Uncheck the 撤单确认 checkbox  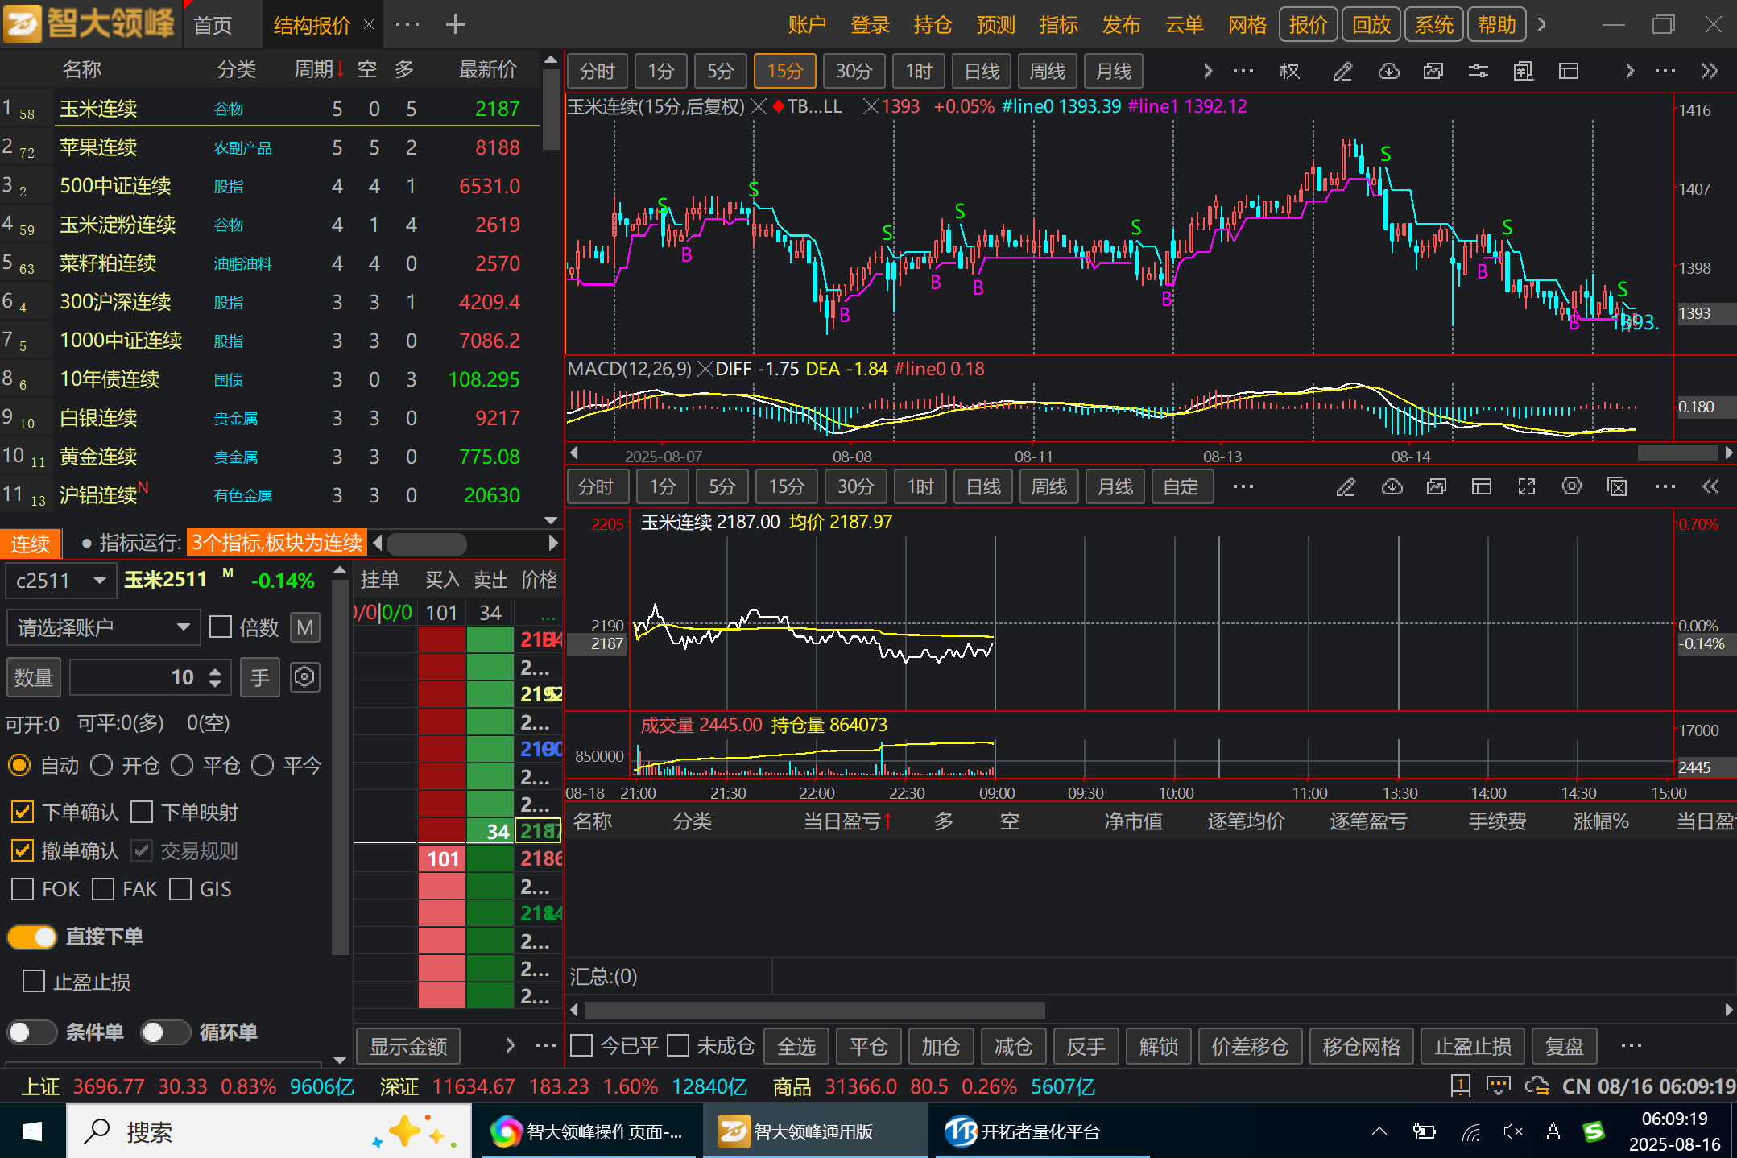click(x=23, y=850)
